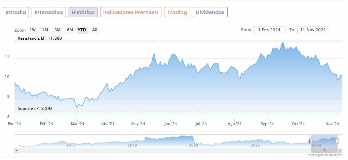Open the Estrategias de Inversión credit link

coord(325,155)
